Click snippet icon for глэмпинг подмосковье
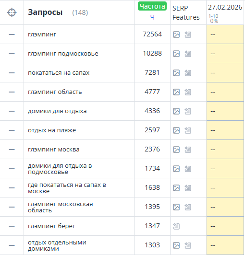Image resolution: width=245 pixels, height=255 pixels. point(188,54)
